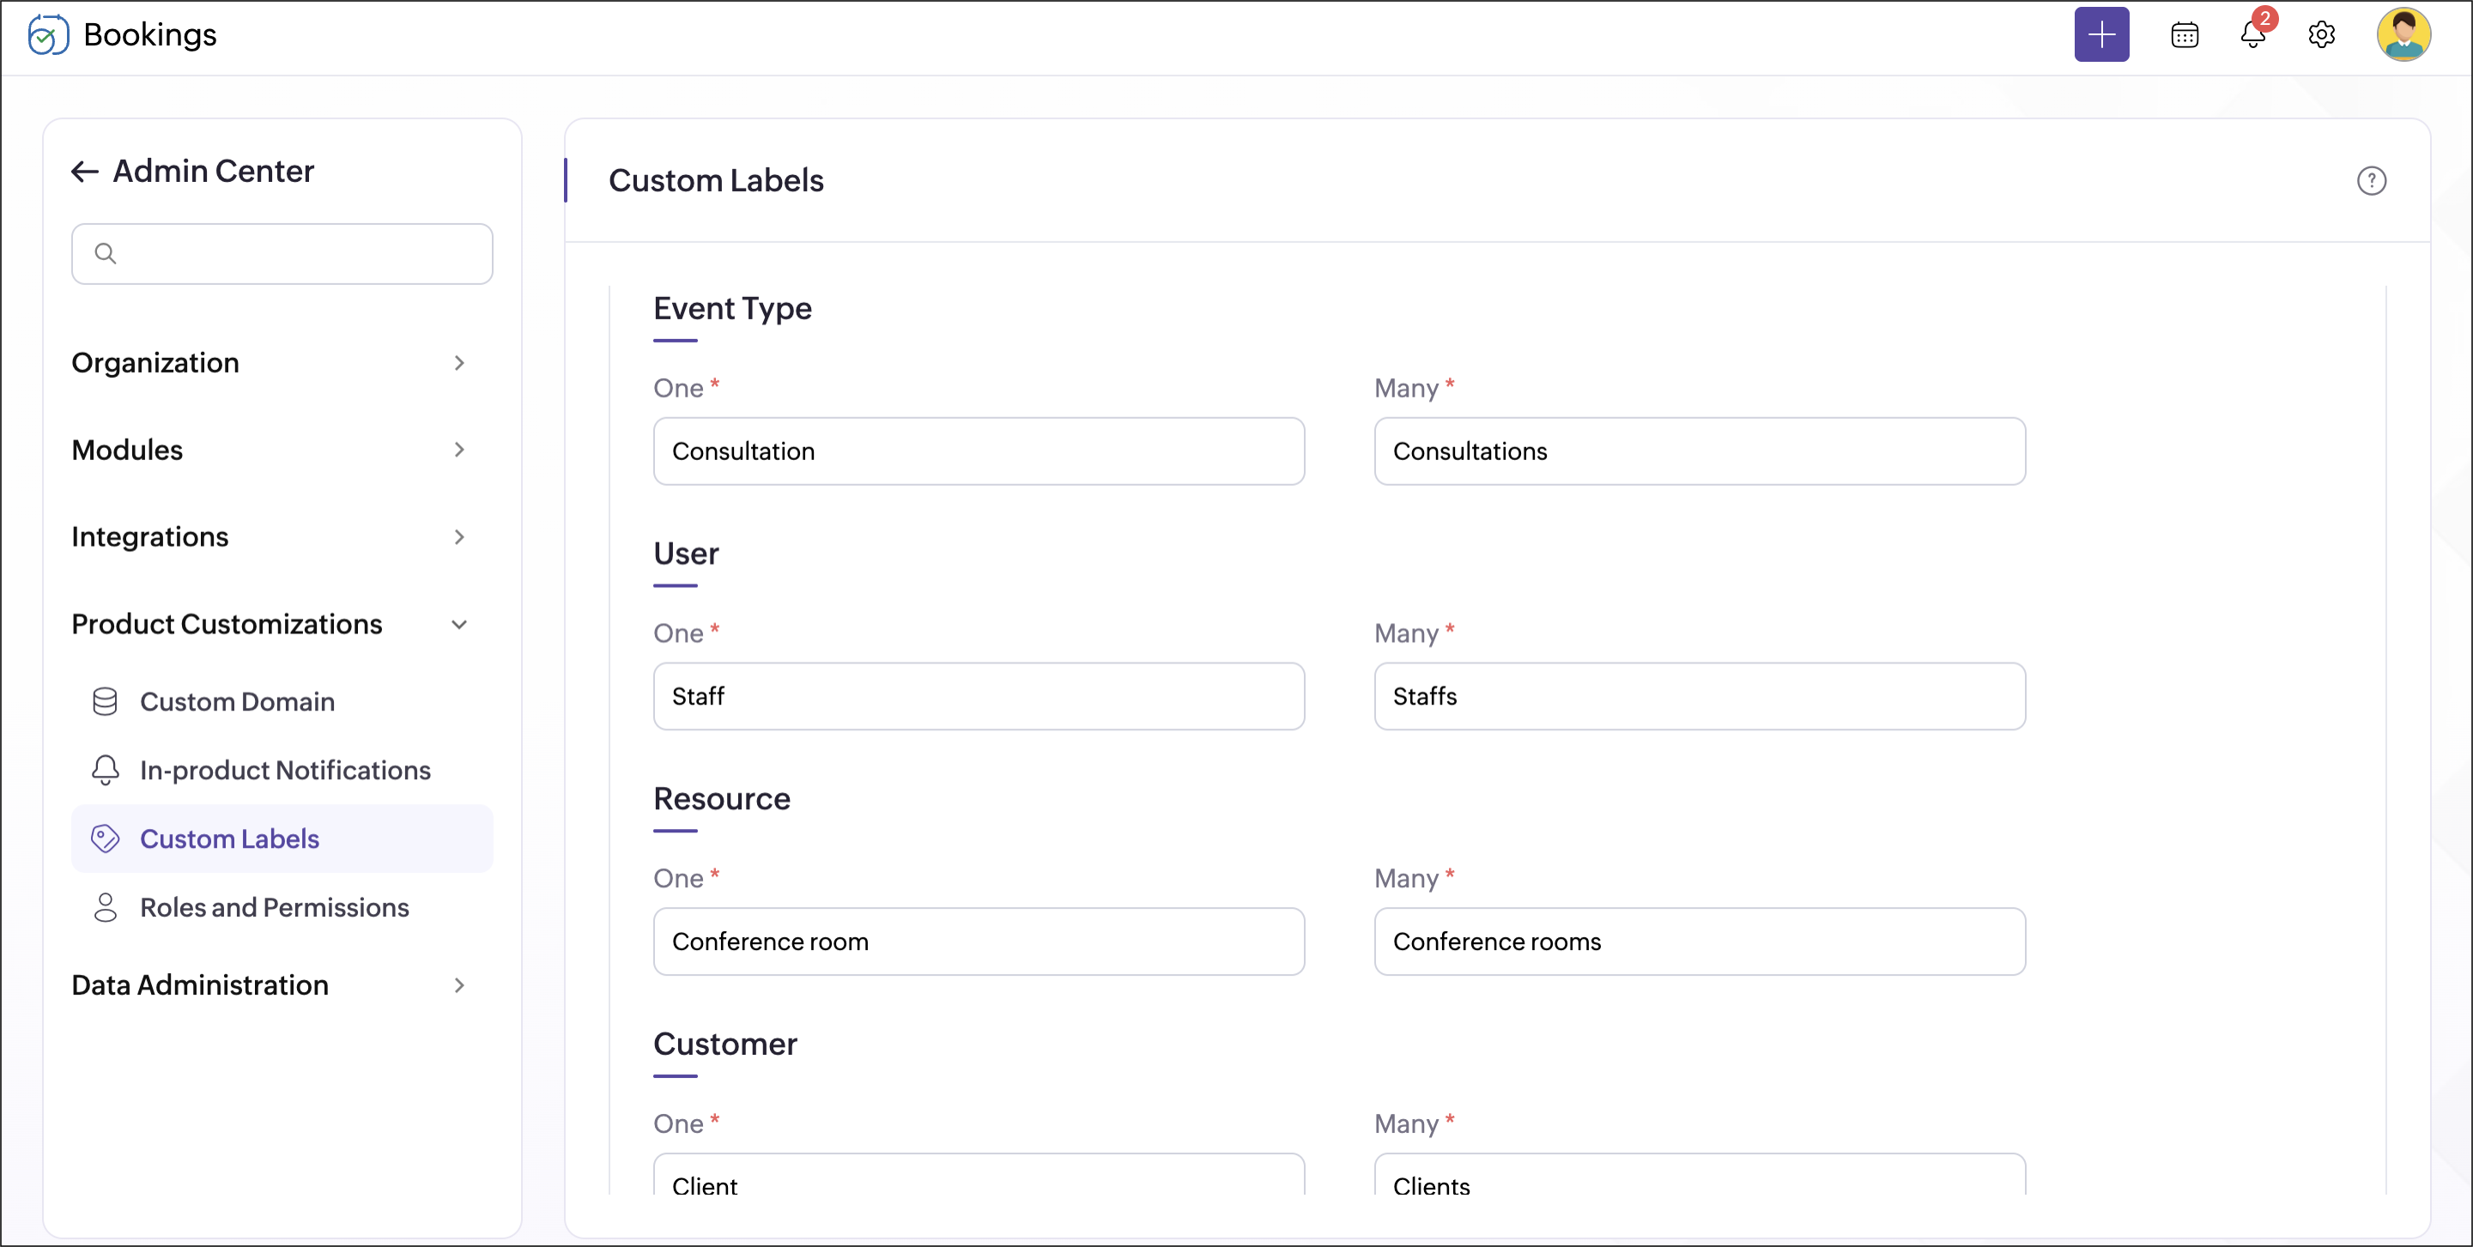Image resolution: width=2473 pixels, height=1247 pixels.
Task: Open In-product Notifications page
Action: click(x=284, y=770)
